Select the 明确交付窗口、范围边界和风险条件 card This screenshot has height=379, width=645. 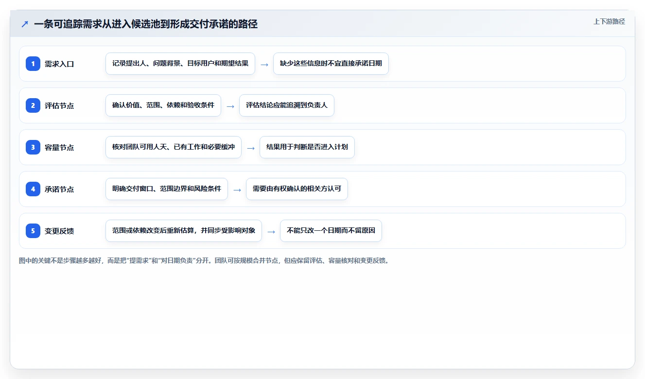(167, 189)
